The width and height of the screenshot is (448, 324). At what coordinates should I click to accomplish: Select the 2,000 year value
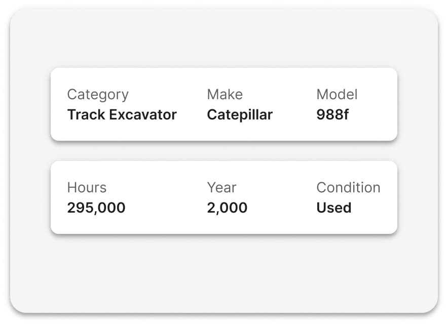tap(227, 208)
